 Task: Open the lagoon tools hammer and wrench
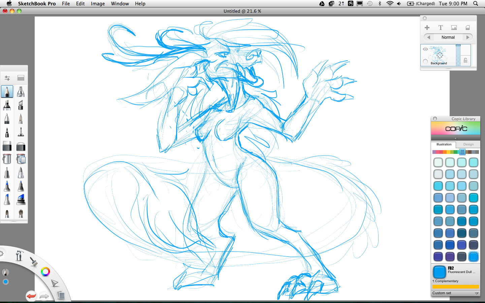coord(19,256)
